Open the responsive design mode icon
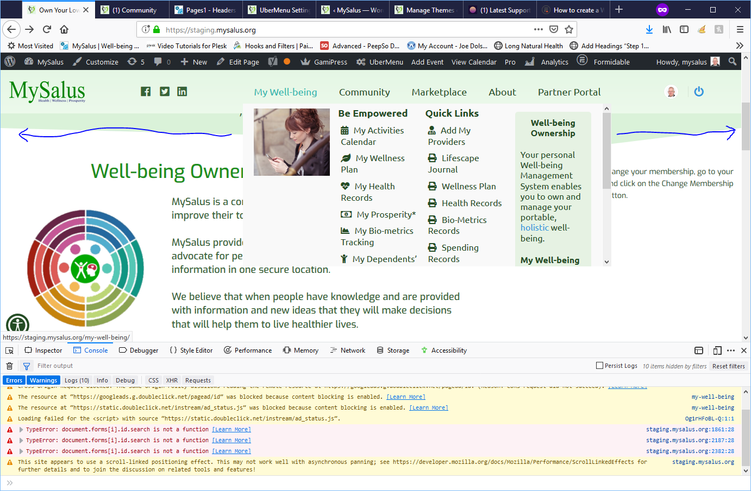The height and width of the screenshot is (491, 751). coord(717,350)
